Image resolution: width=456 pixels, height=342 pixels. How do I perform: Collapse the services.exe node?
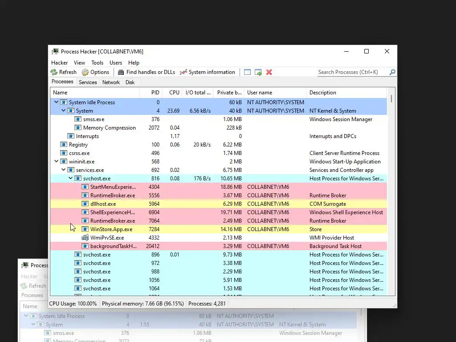click(63, 170)
